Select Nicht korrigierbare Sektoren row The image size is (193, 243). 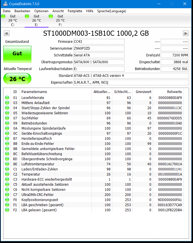94,189
